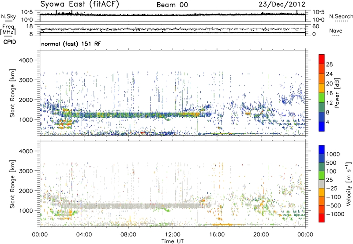Click the '08:00' time tick label
The image size is (353, 244).
tap(128, 235)
